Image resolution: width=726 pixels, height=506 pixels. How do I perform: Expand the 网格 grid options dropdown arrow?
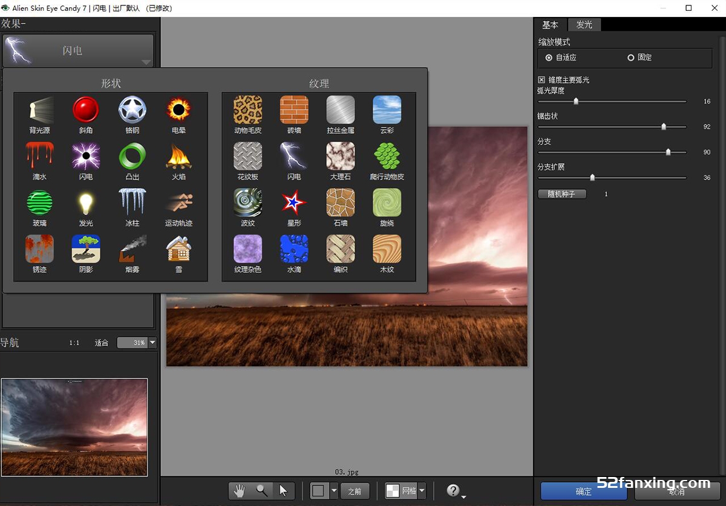[x=422, y=491]
